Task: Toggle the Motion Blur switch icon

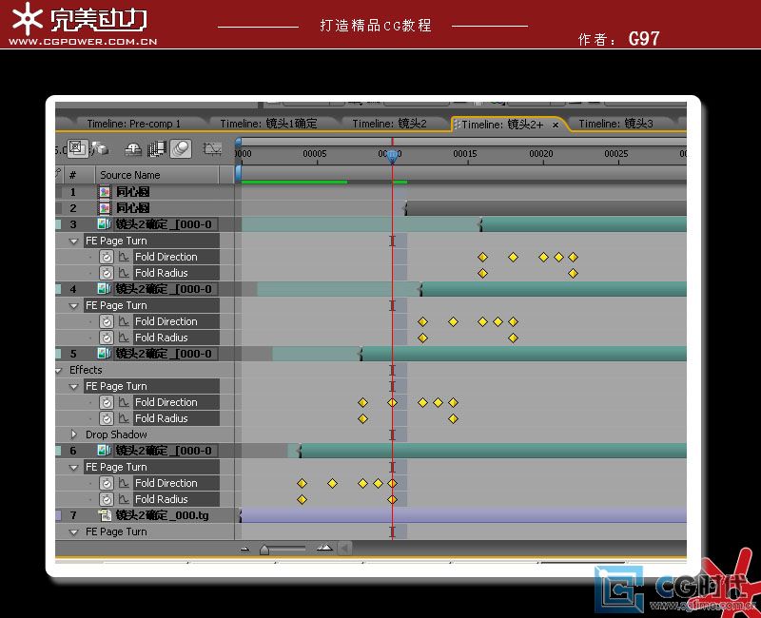Action: coord(181,148)
